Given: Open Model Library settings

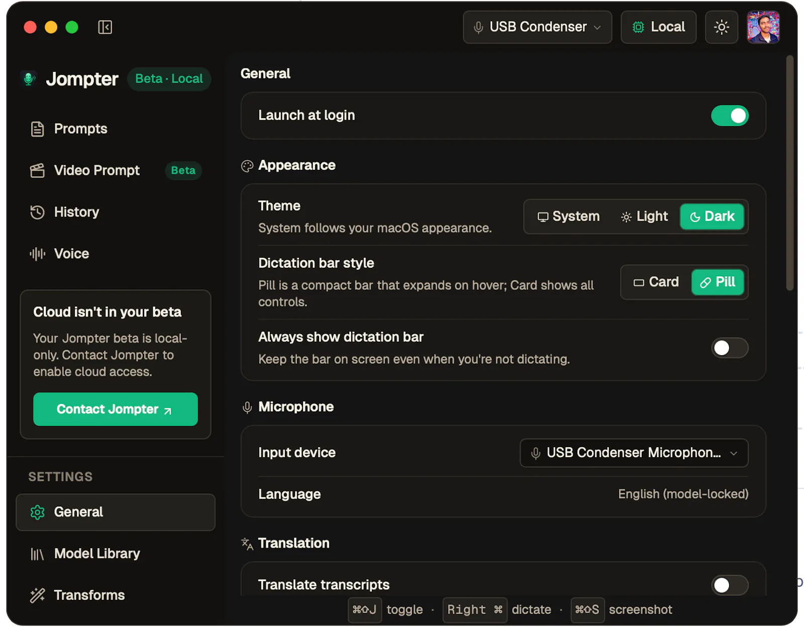Looking at the screenshot, I should tap(116, 554).
